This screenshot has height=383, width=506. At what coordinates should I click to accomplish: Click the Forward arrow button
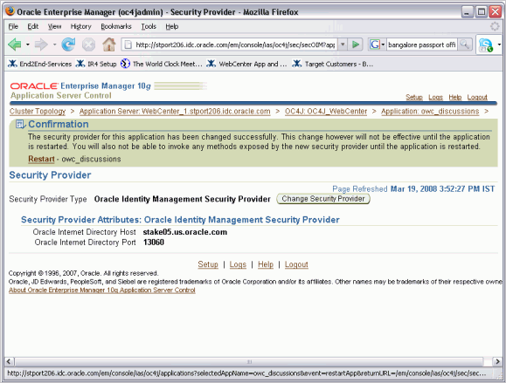[41, 44]
